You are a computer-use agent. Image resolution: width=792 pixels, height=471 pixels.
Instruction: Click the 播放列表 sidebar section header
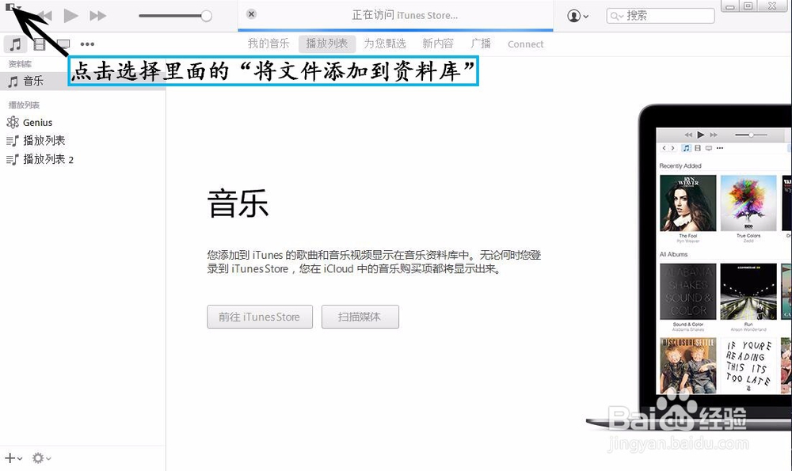coord(24,105)
